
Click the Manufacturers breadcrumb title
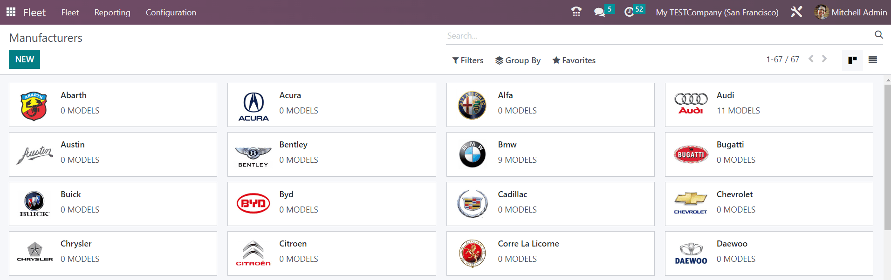point(46,38)
